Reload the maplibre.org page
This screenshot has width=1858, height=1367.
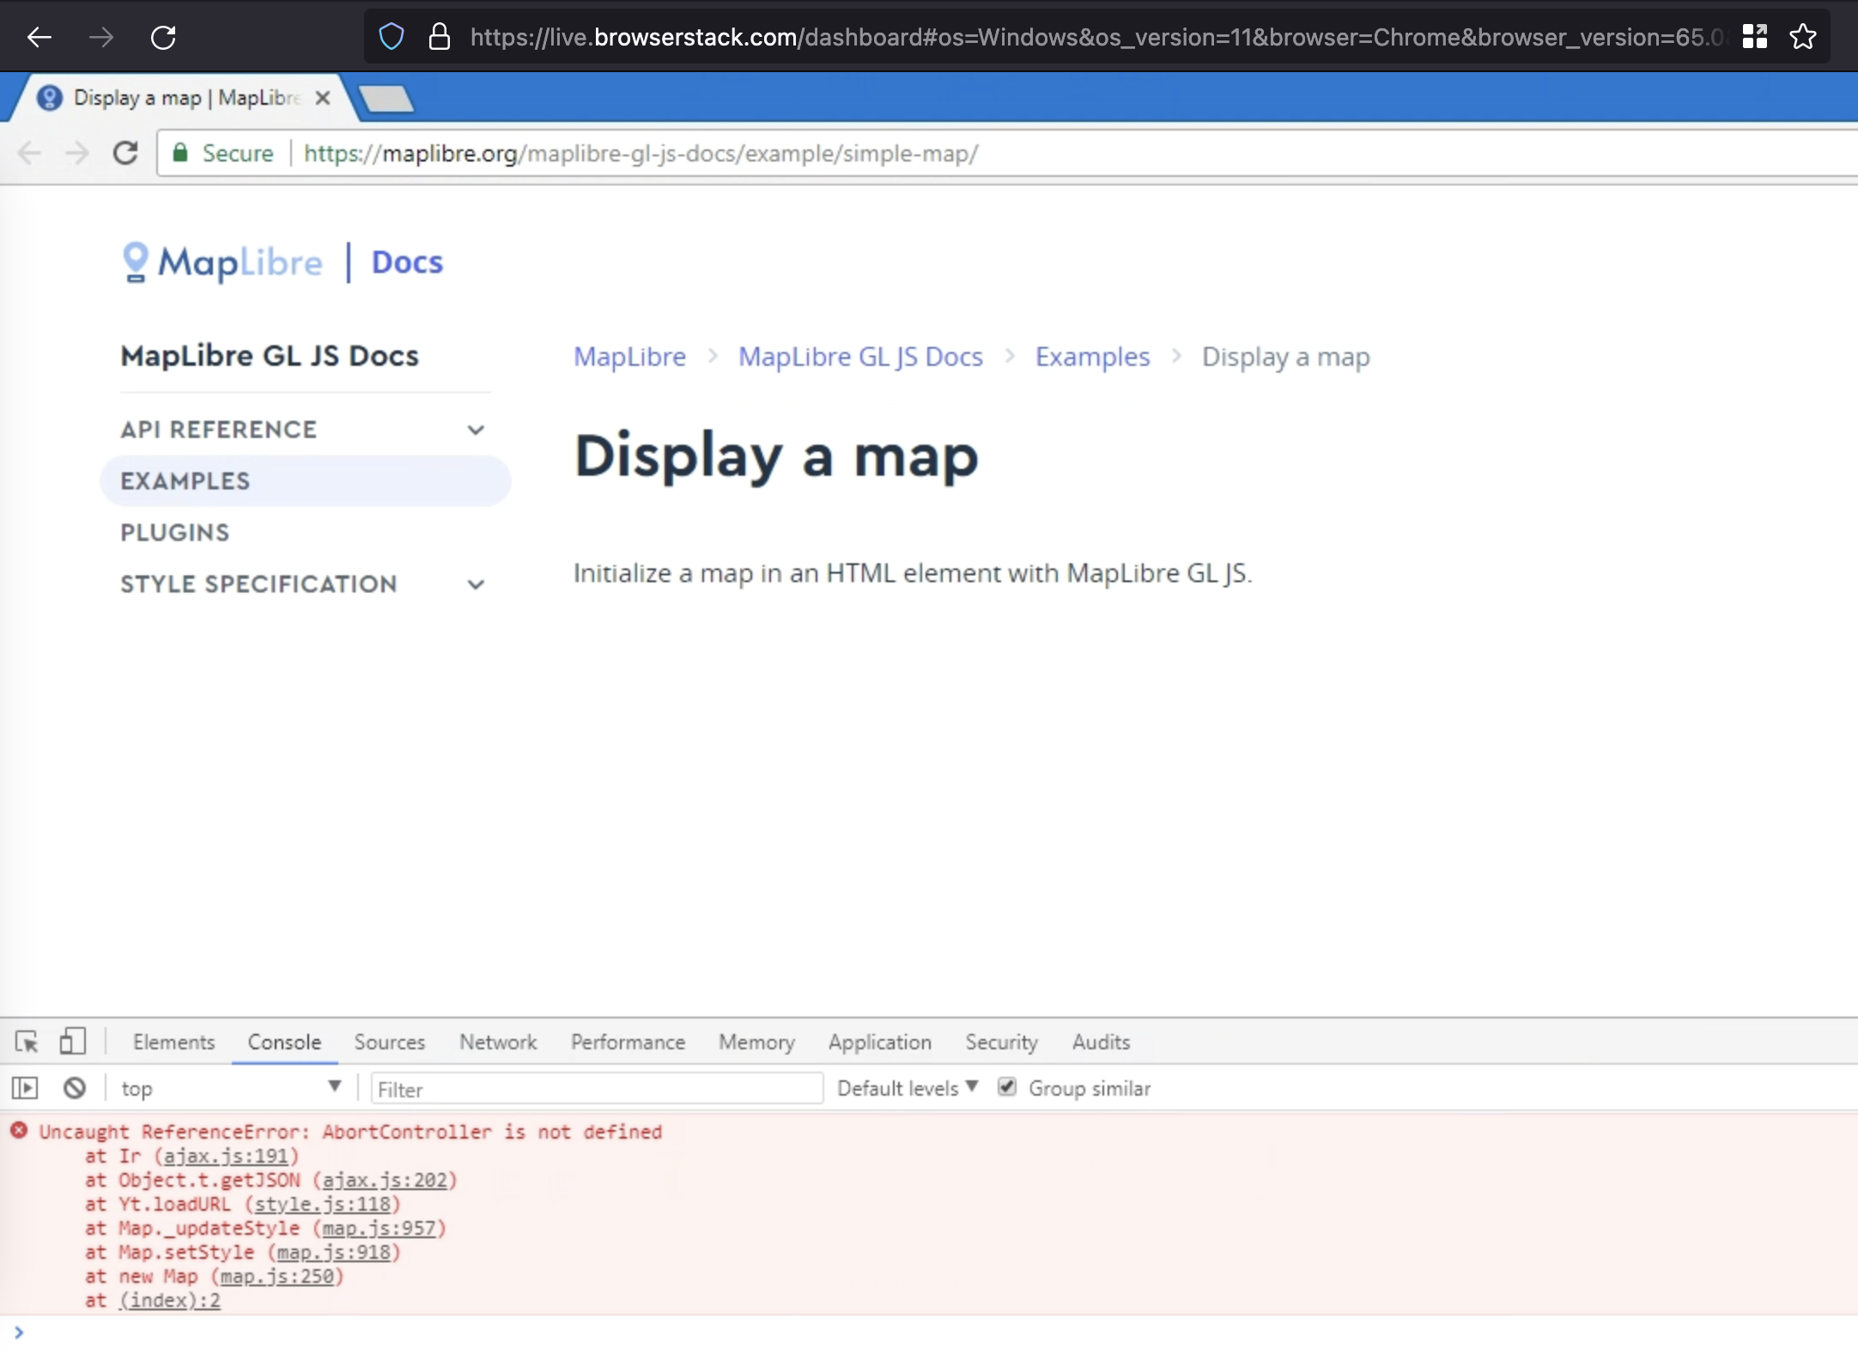click(124, 153)
